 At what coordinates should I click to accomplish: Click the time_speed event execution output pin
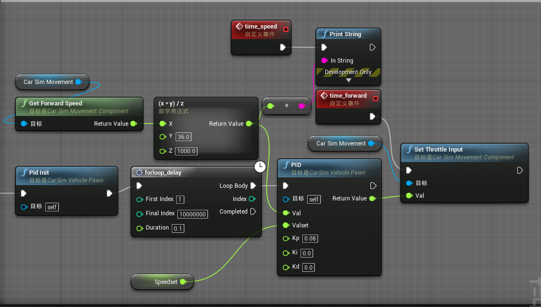(x=282, y=47)
